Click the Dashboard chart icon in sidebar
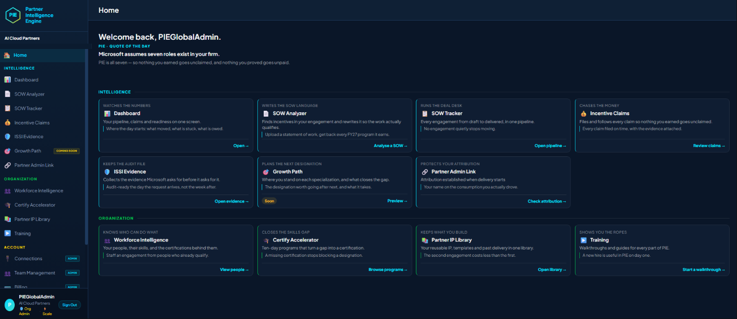This screenshot has height=319, width=737. coord(7,80)
